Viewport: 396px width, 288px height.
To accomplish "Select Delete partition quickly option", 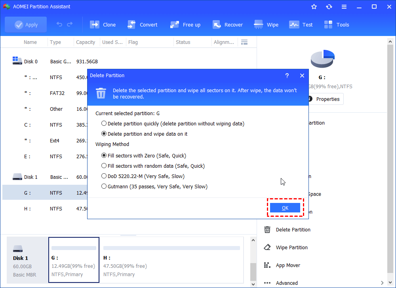I will point(173,123).
